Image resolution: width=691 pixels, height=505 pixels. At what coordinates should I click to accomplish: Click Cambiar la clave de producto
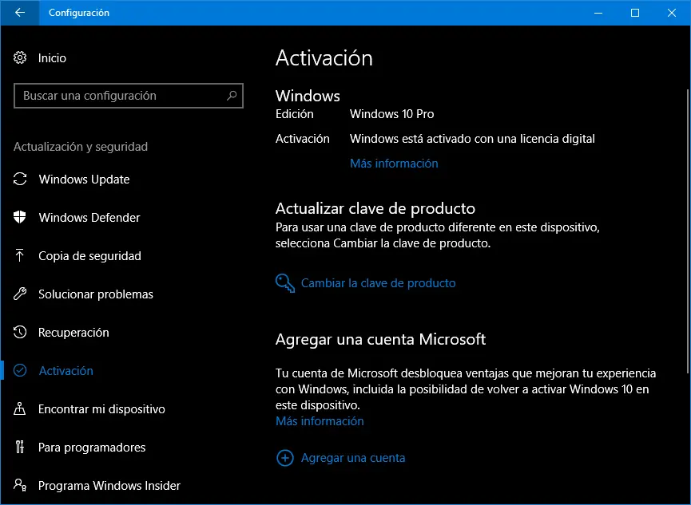(x=378, y=283)
